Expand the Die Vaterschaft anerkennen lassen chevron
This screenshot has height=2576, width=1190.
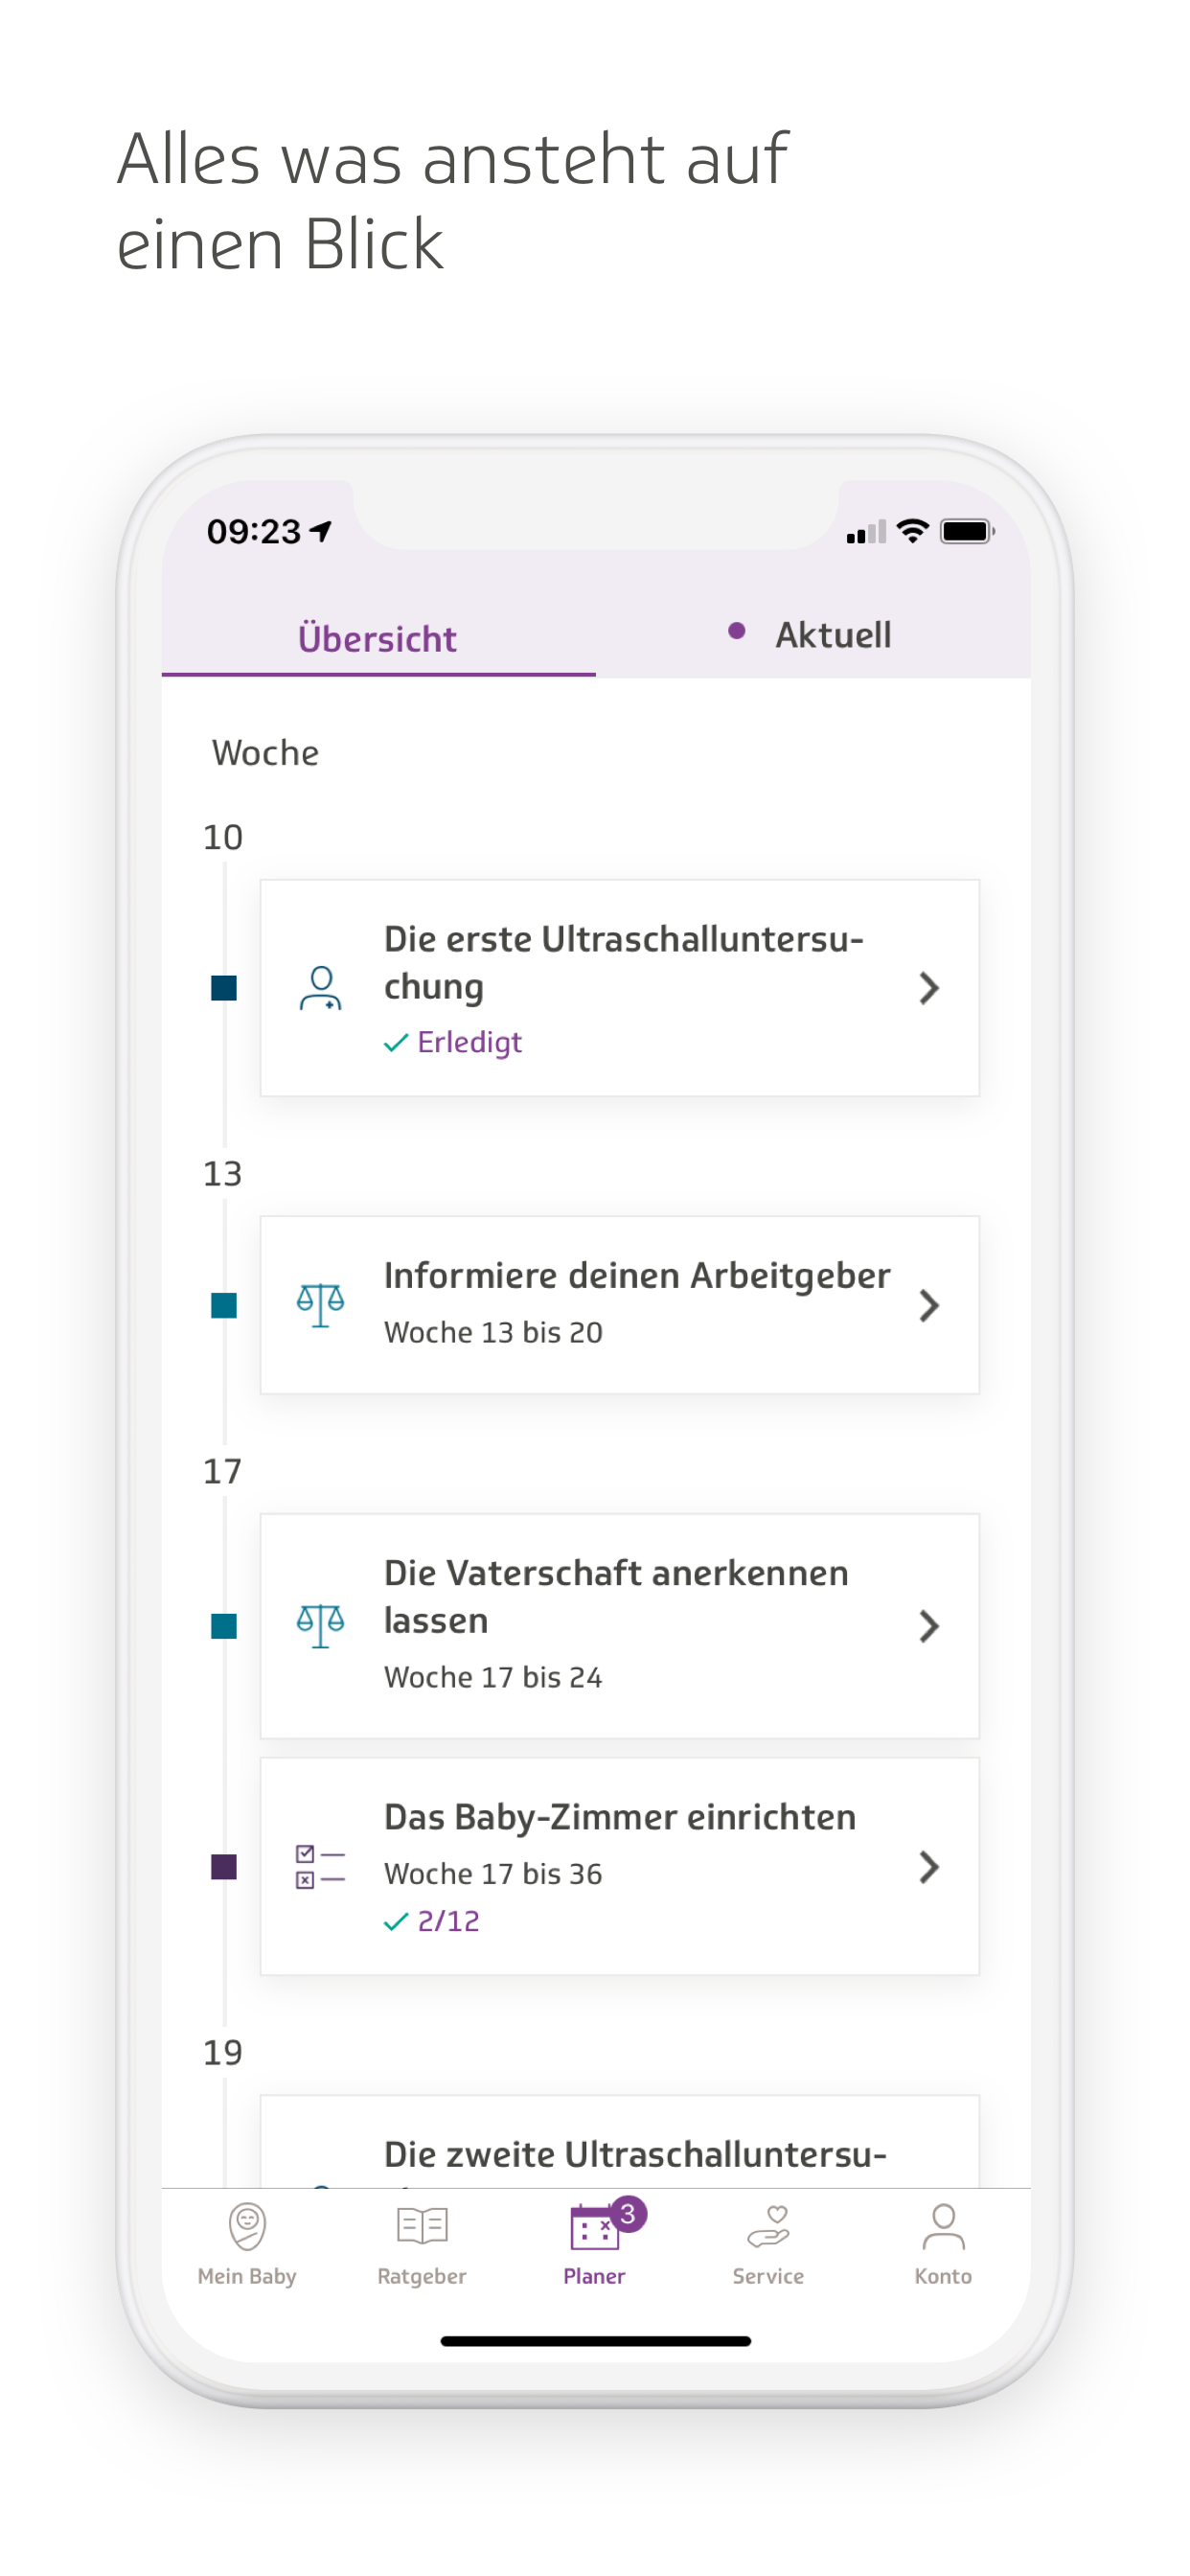click(928, 1626)
